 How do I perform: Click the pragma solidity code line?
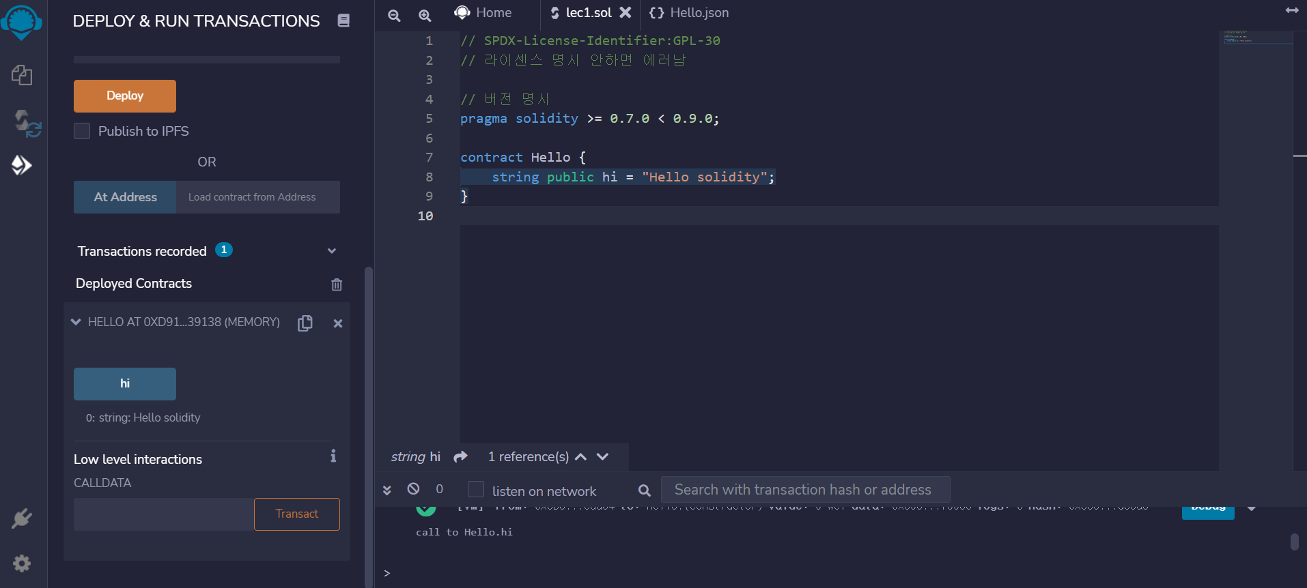(x=590, y=119)
